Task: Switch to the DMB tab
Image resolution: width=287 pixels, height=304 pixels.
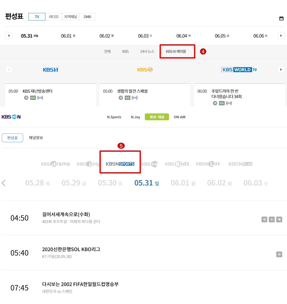Action: point(88,17)
